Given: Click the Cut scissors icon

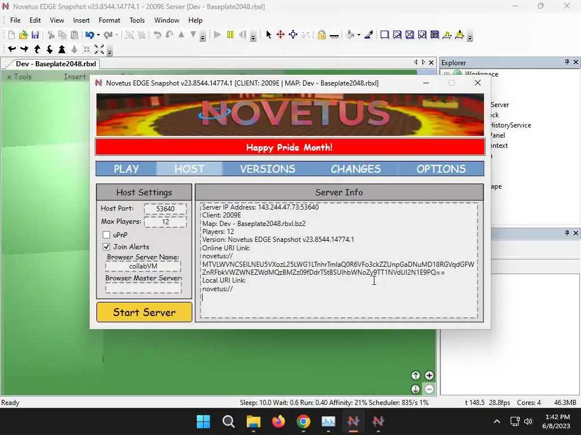Looking at the screenshot, I should point(51,35).
